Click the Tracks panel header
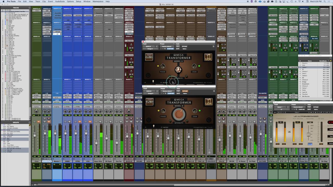 pos(16,8)
